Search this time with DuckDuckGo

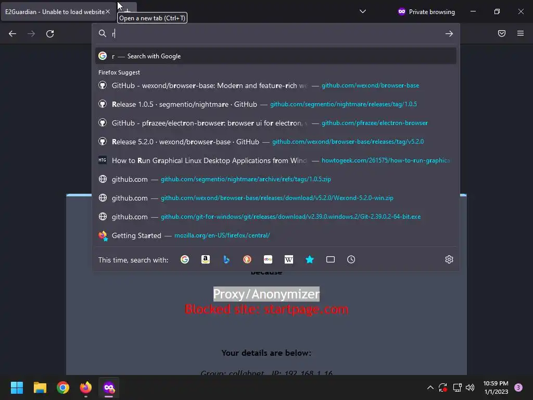(247, 259)
